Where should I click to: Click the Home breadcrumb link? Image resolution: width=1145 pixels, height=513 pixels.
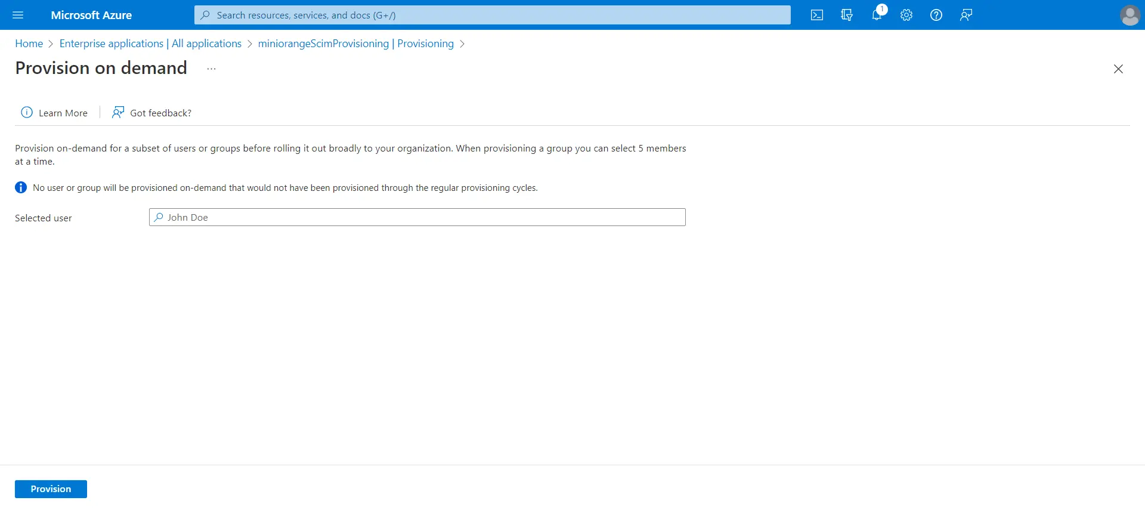tap(29, 44)
